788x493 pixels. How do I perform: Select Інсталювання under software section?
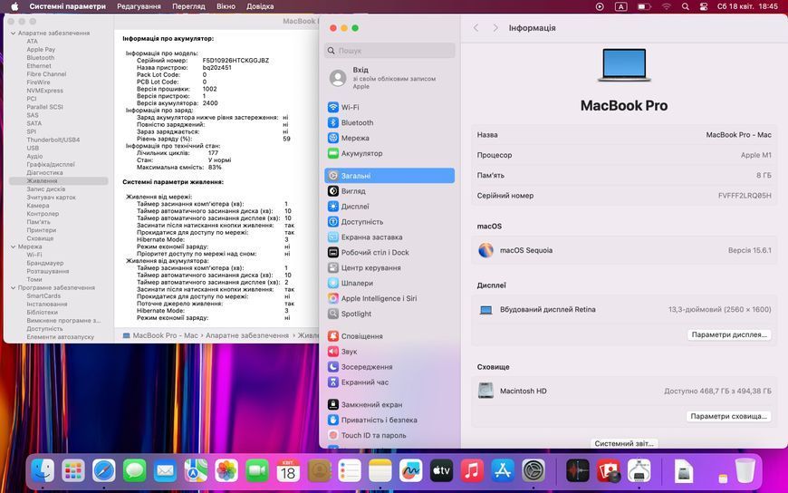[47, 304]
